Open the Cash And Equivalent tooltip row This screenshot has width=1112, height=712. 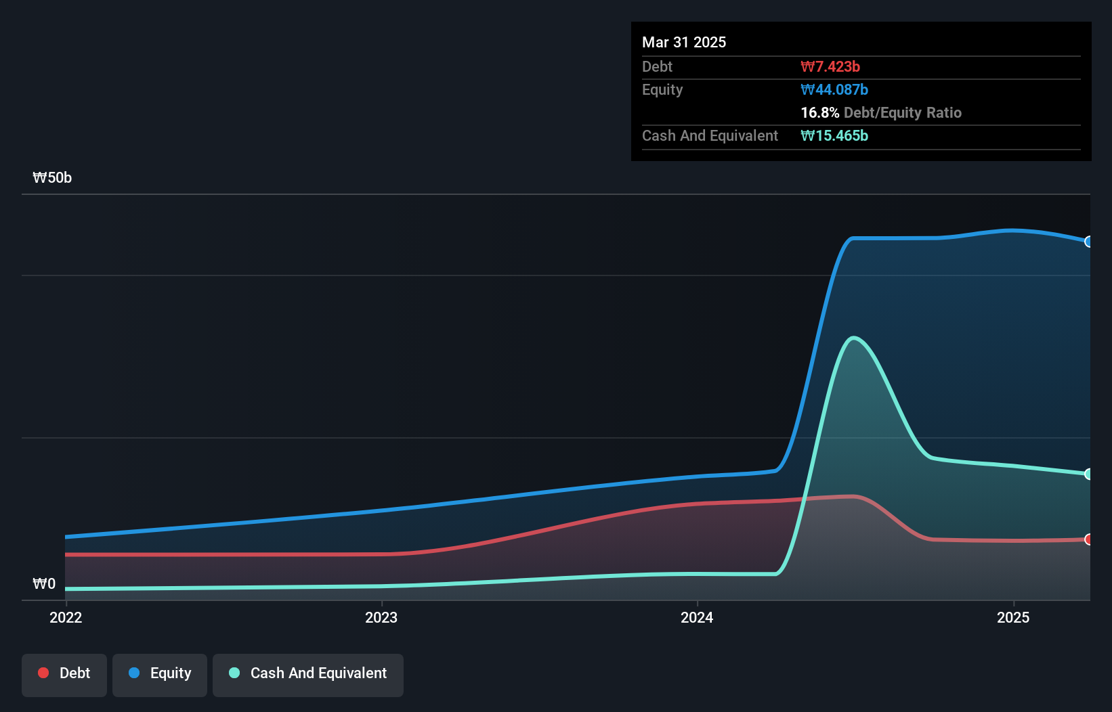tap(709, 135)
